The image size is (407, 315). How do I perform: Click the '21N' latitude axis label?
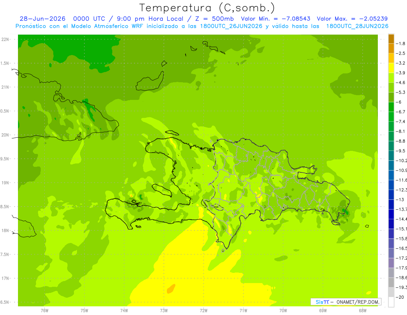[x=6, y=87]
